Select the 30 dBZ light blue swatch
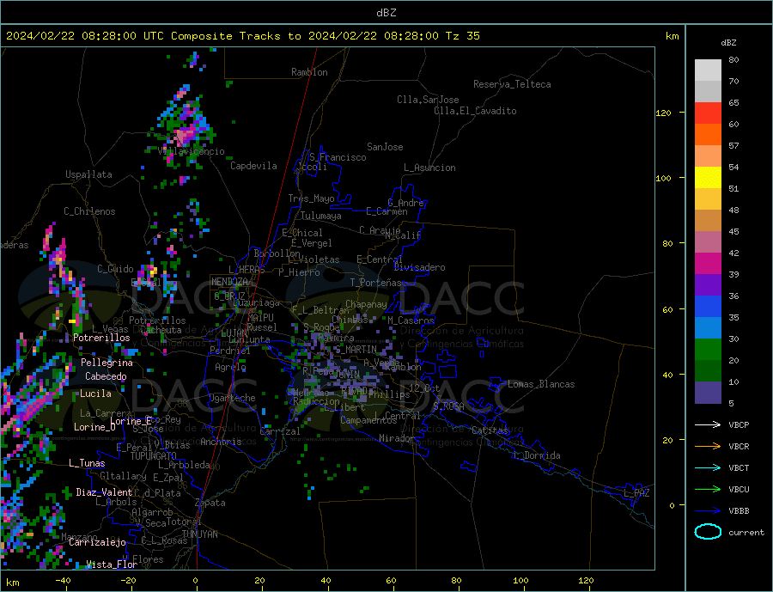The height and width of the screenshot is (592, 773). (x=708, y=328)
